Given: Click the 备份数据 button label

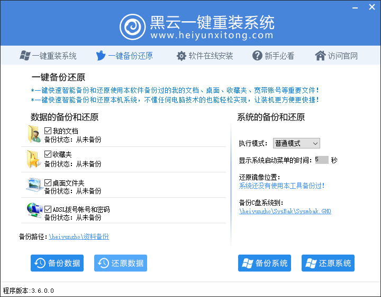Looking at the screenshot, I should tap(64, 263).
